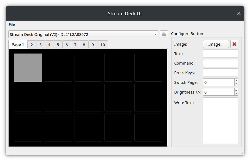Focus the Text input field

click(x=221, y=53)
